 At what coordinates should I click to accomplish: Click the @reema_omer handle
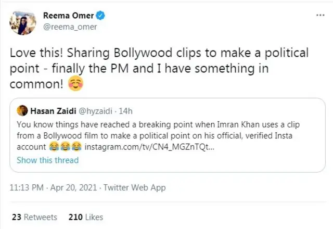pos(69,27)
